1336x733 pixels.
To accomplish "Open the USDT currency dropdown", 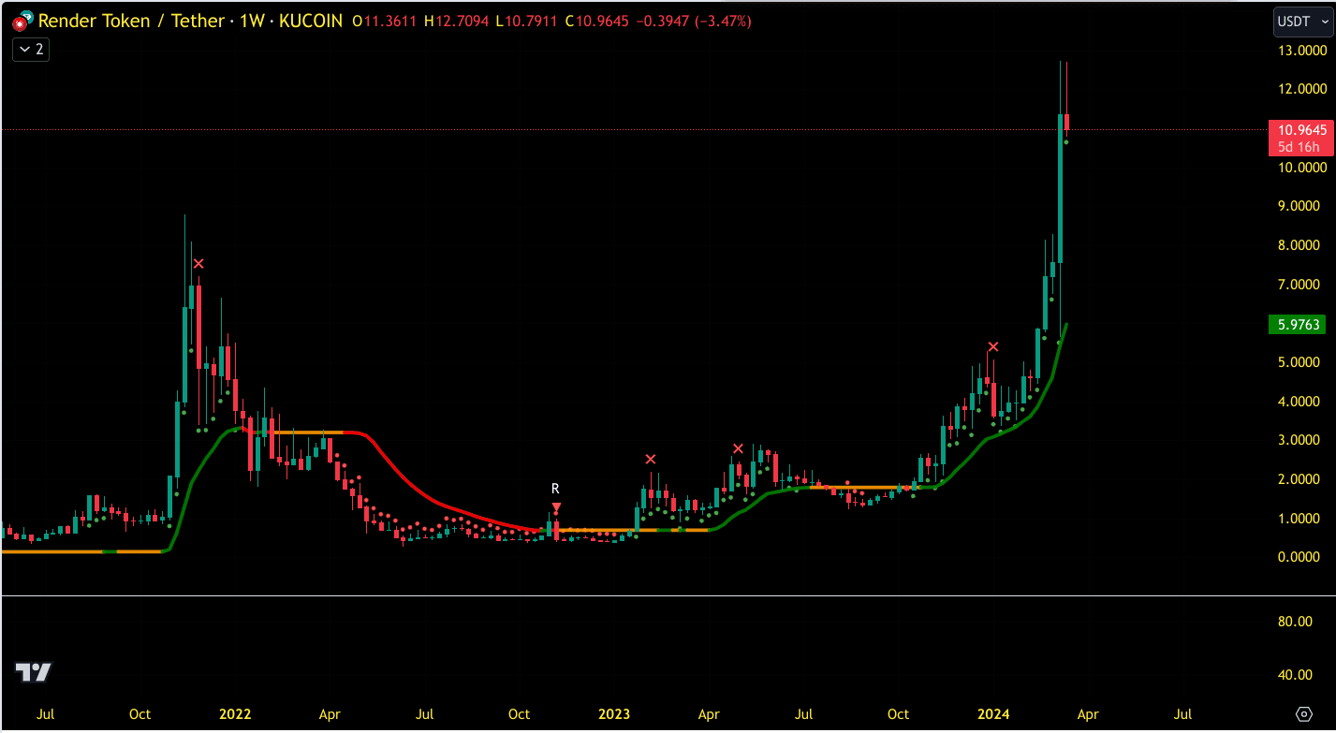I will (1303, 21).
